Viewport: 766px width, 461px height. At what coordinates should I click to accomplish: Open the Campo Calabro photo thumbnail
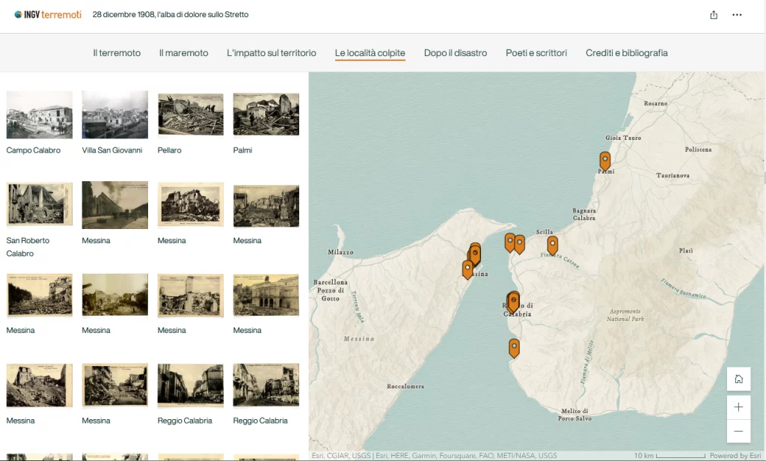pyautogui.click(x=40, y=115)
